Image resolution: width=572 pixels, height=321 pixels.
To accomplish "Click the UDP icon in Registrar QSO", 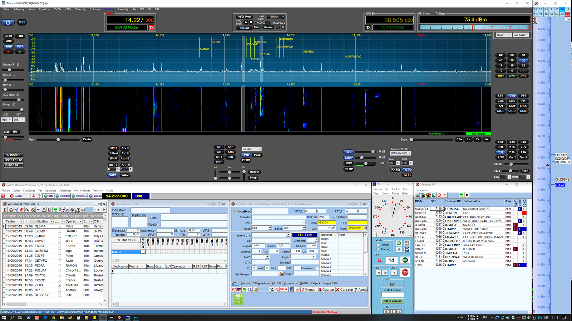I will pos(298,290).
